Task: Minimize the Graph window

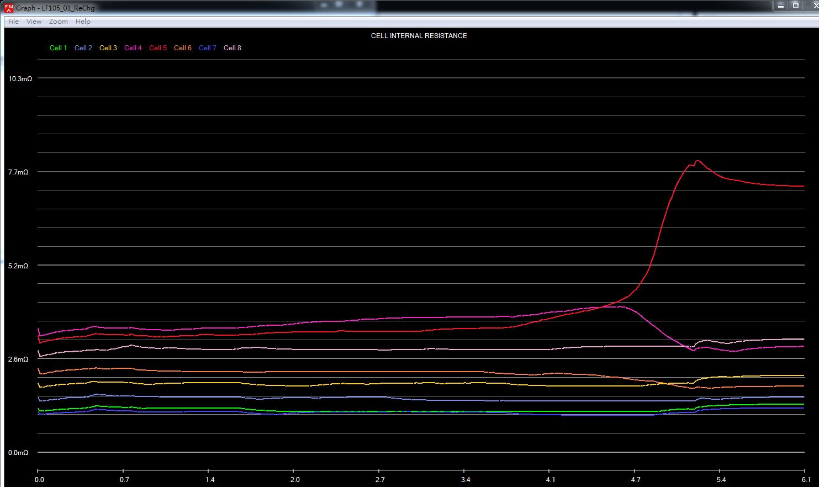Action: 781,6
